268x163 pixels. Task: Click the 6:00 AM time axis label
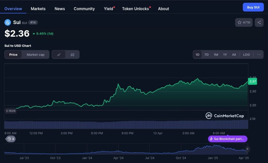coord(219,133)
